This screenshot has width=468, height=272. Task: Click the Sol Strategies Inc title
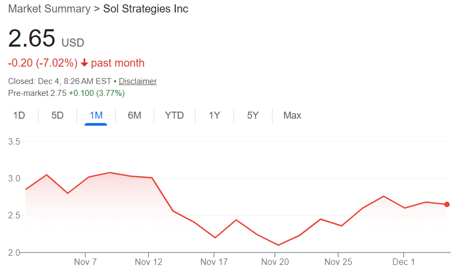pyautogui.click(x=146, y=9)
